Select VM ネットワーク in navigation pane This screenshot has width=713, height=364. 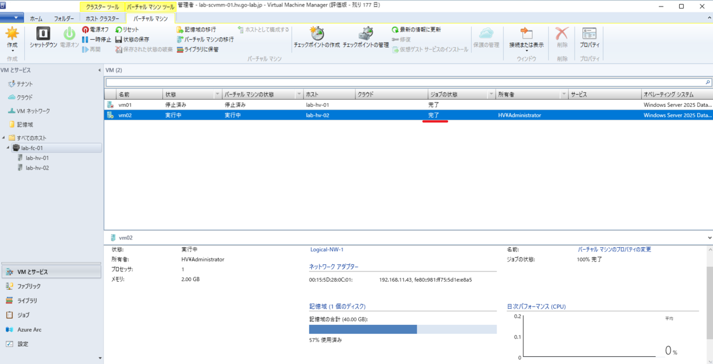click(x=29, y=111)
